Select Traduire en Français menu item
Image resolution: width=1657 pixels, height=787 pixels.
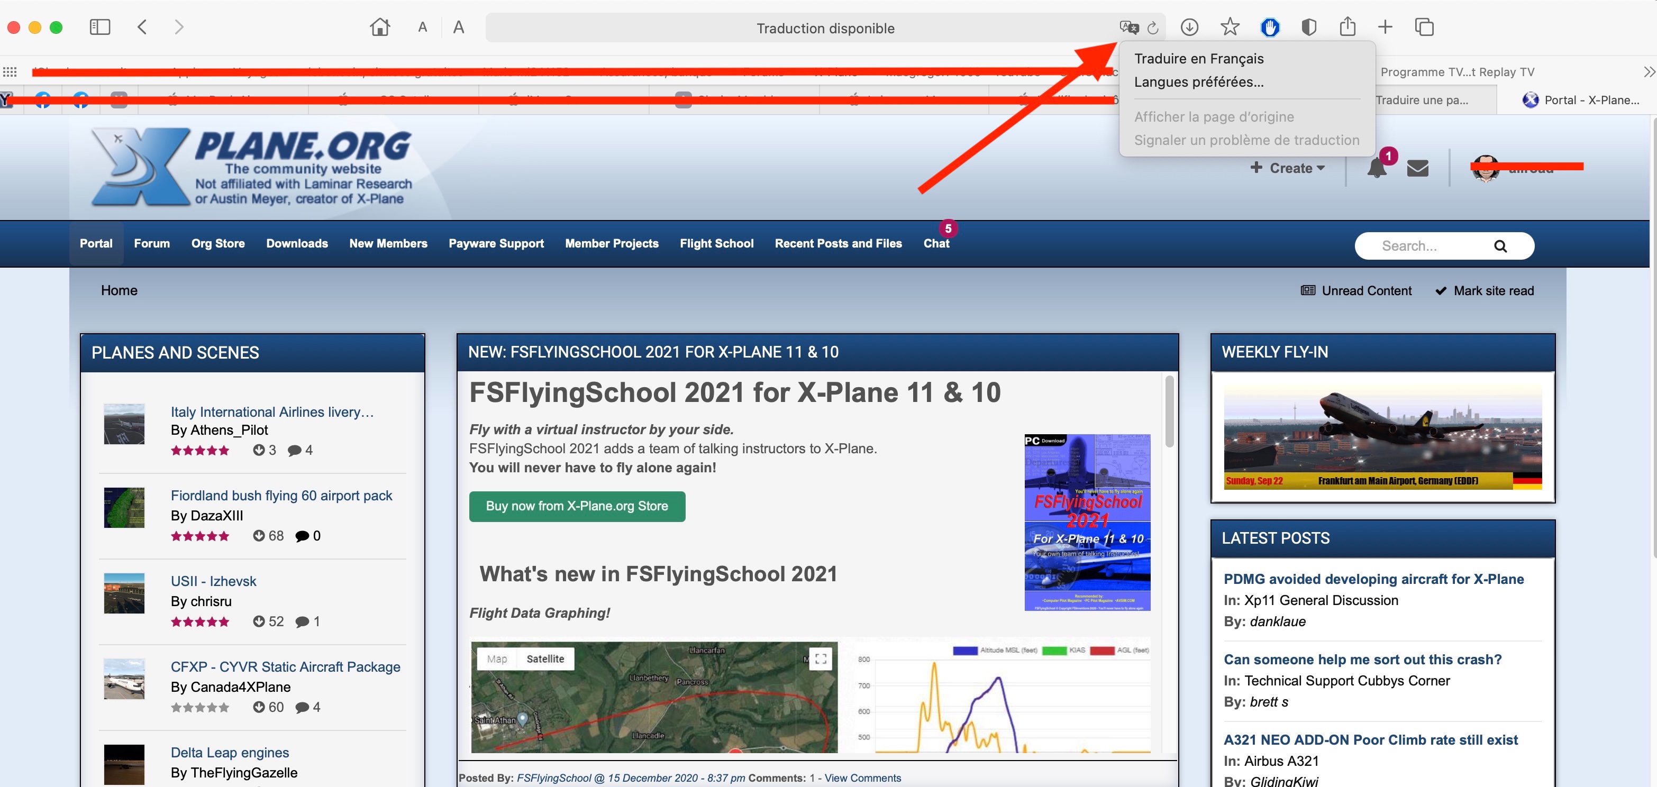pyautogui.click(x=1198, y=59)
